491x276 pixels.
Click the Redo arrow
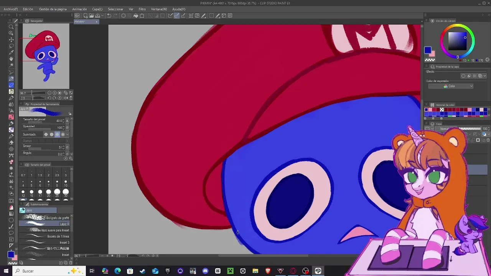(115, 16)
